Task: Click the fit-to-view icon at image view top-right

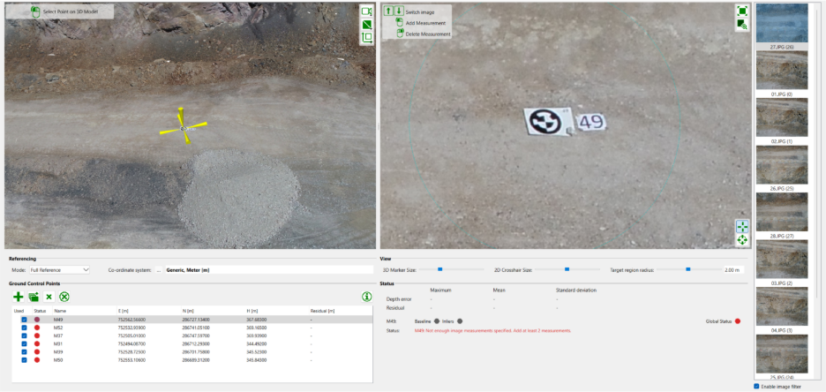Action: tap(742, 11)
